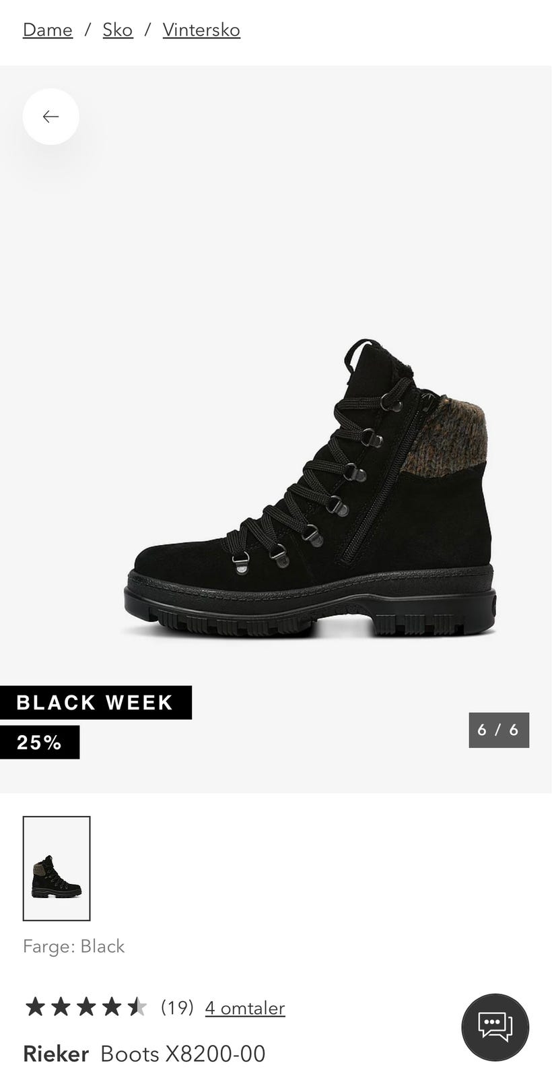Screen dimensions: 552x1078
Task: Open the Rieker brand name
Action: pyautogui.click(x=56, y=1054)
